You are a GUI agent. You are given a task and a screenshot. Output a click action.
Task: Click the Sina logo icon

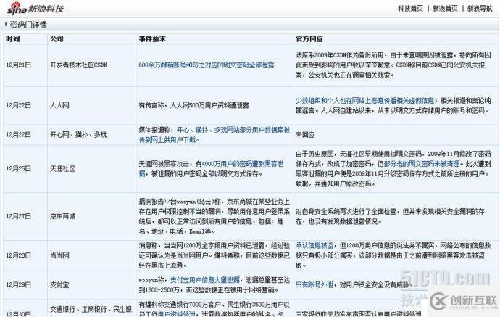17,9
